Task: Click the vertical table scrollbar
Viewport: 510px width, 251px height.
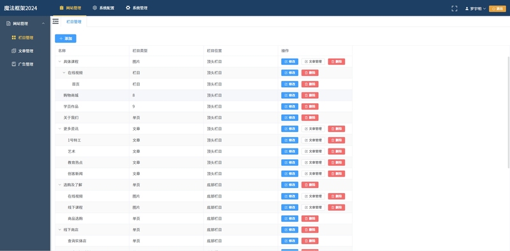Action: pos(508,112)
